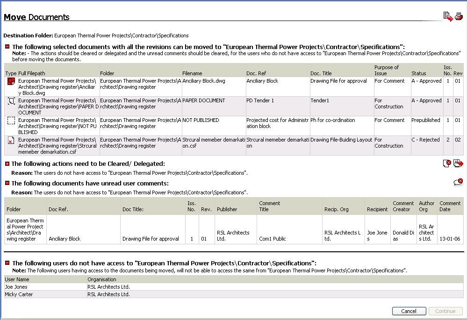The height and width of the screenshot is (320, 467).
Task: Click the Donald Dias comment creator cell
Action: pyautogui.click(x=403, y=229)
